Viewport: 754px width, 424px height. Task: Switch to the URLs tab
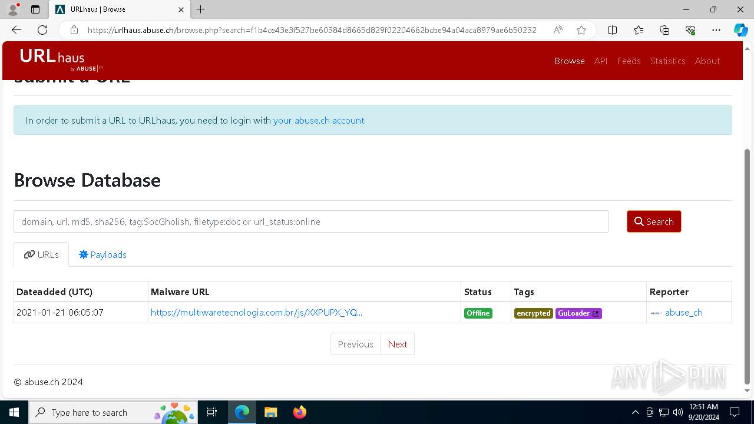point(41,254)
